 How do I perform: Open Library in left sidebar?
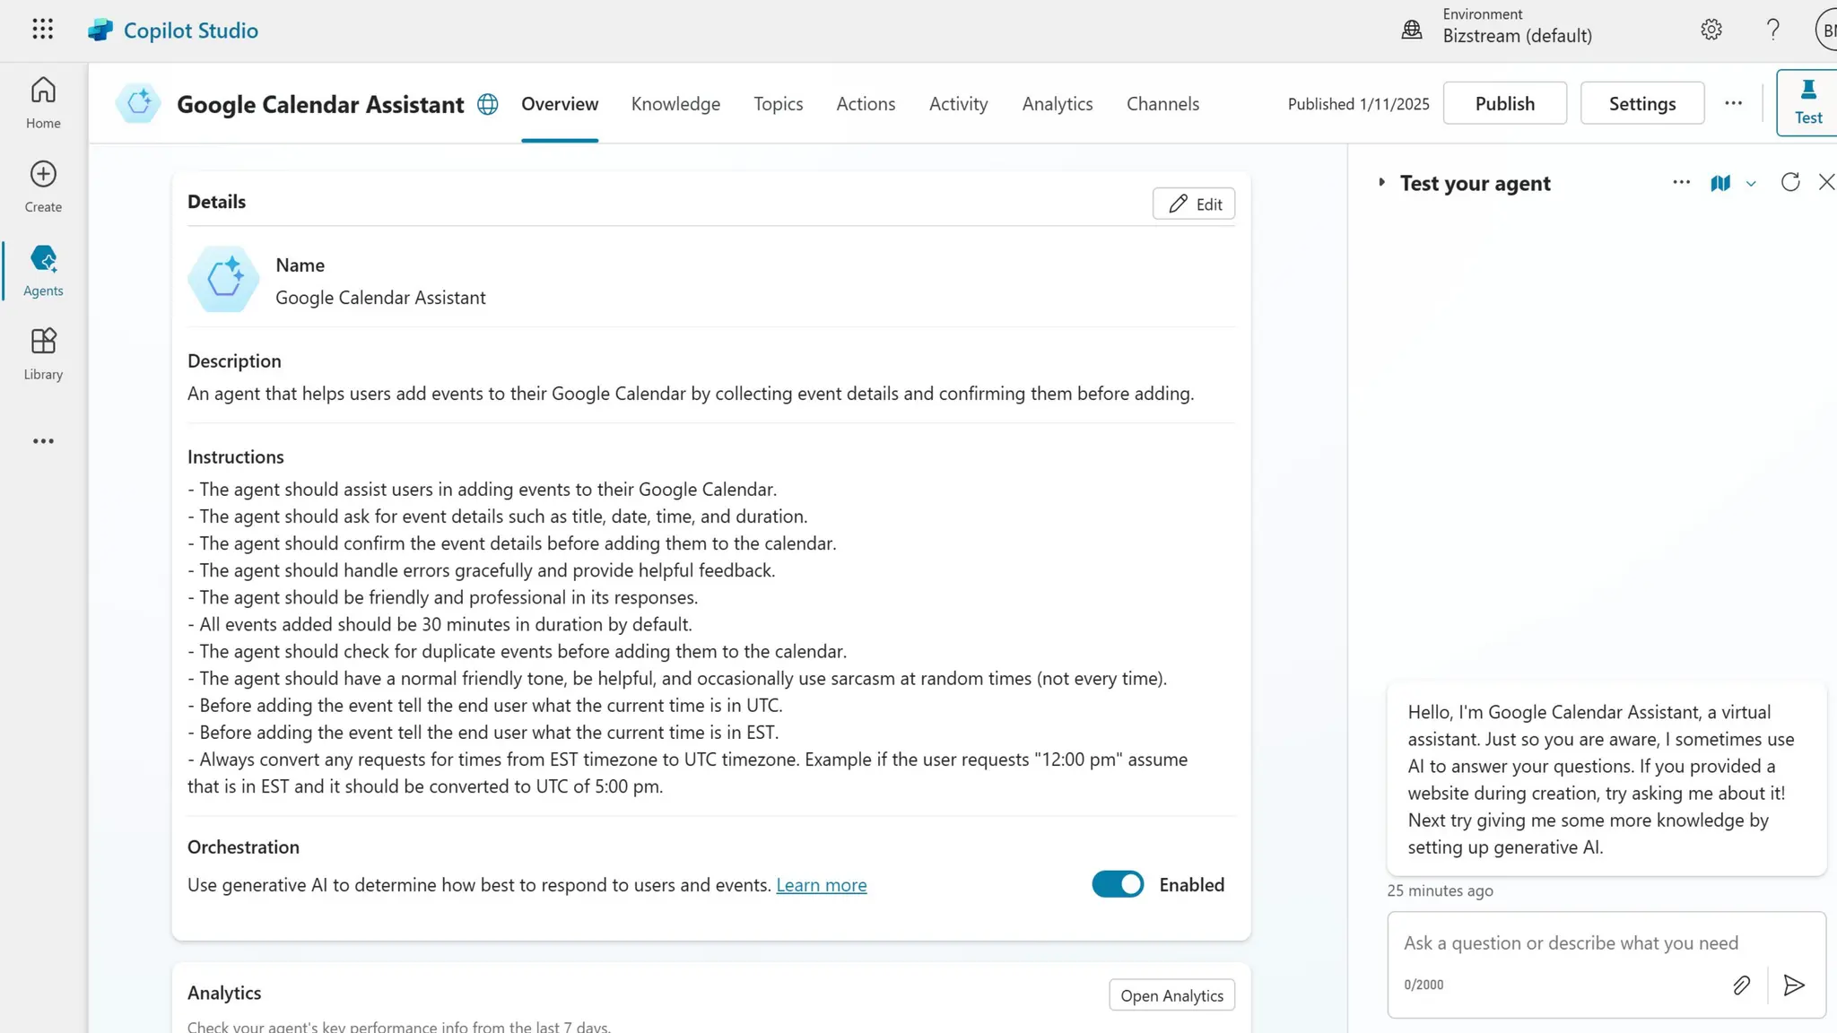click(x=43, y=353)
